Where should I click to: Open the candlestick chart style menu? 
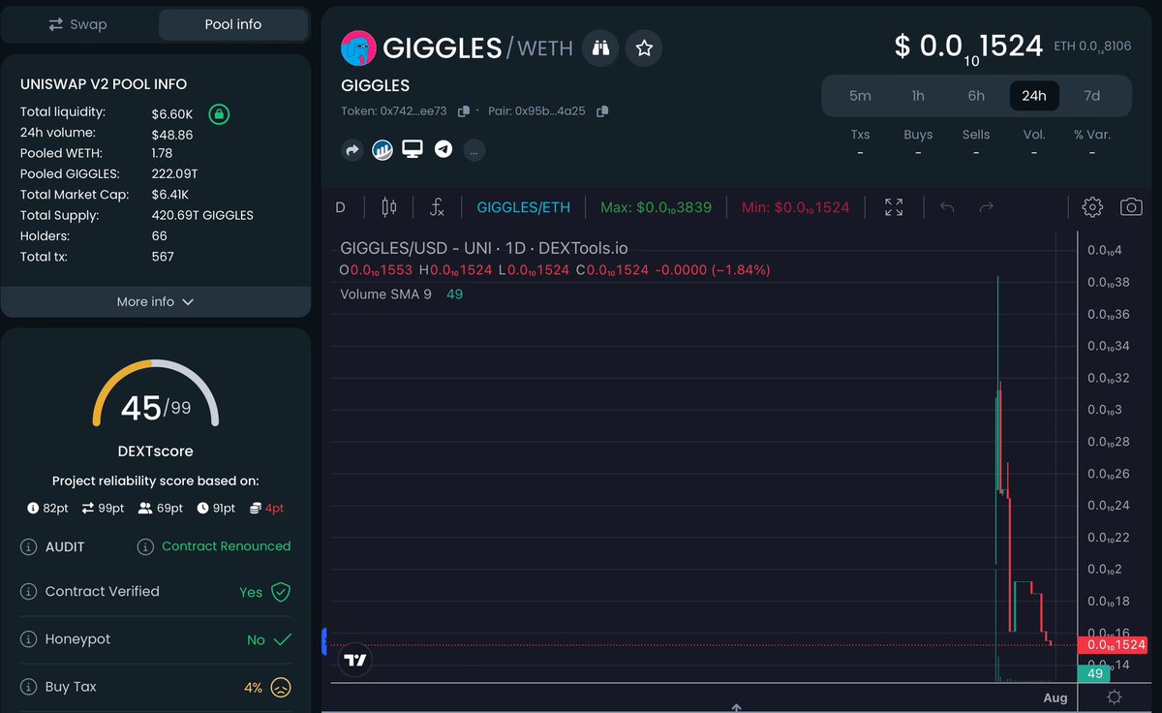(x=389, y=207)
